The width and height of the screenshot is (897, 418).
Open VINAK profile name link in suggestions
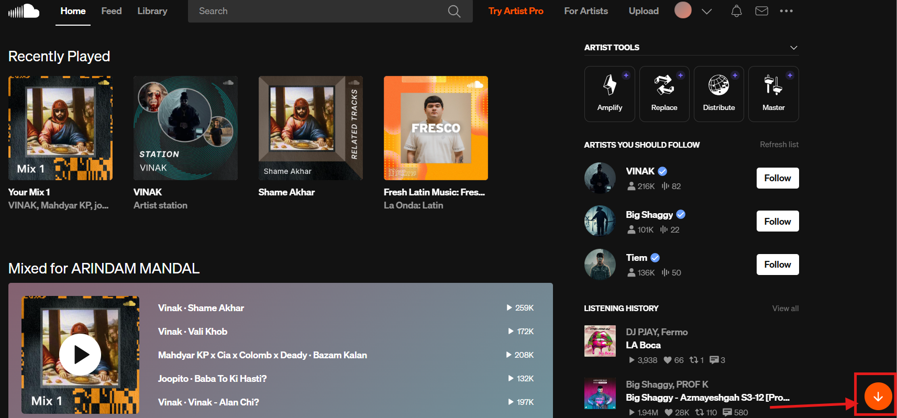click(640, 171)
